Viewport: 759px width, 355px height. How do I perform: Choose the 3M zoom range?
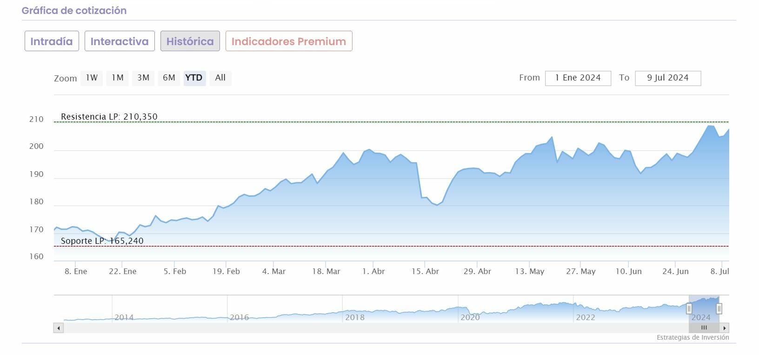(143, 78)
